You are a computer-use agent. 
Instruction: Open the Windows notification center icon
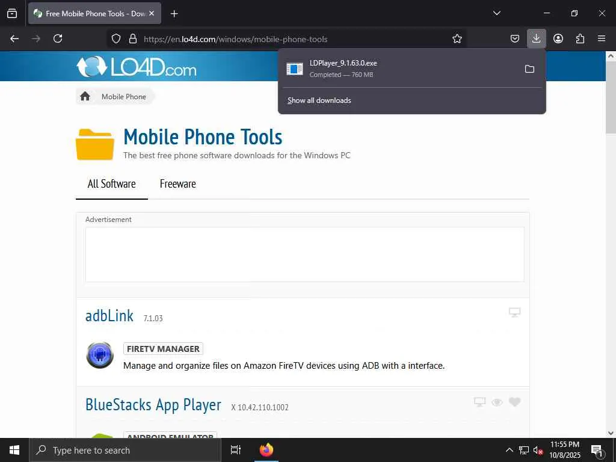click(x=597, y=450)
